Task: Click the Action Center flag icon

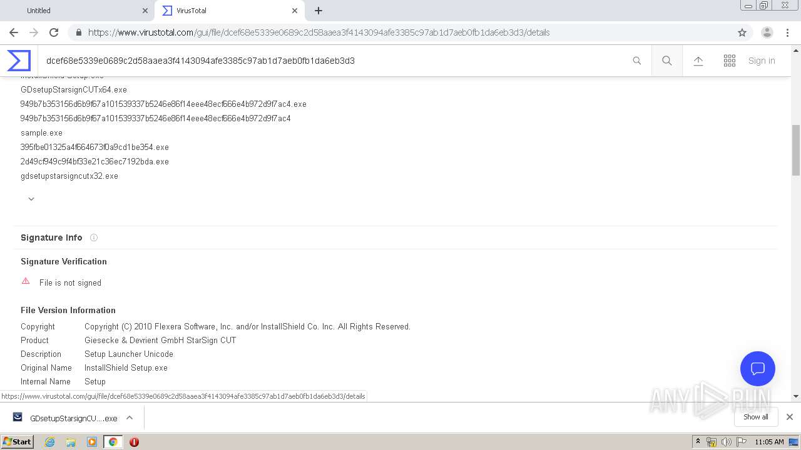Action: click(742, 442)
